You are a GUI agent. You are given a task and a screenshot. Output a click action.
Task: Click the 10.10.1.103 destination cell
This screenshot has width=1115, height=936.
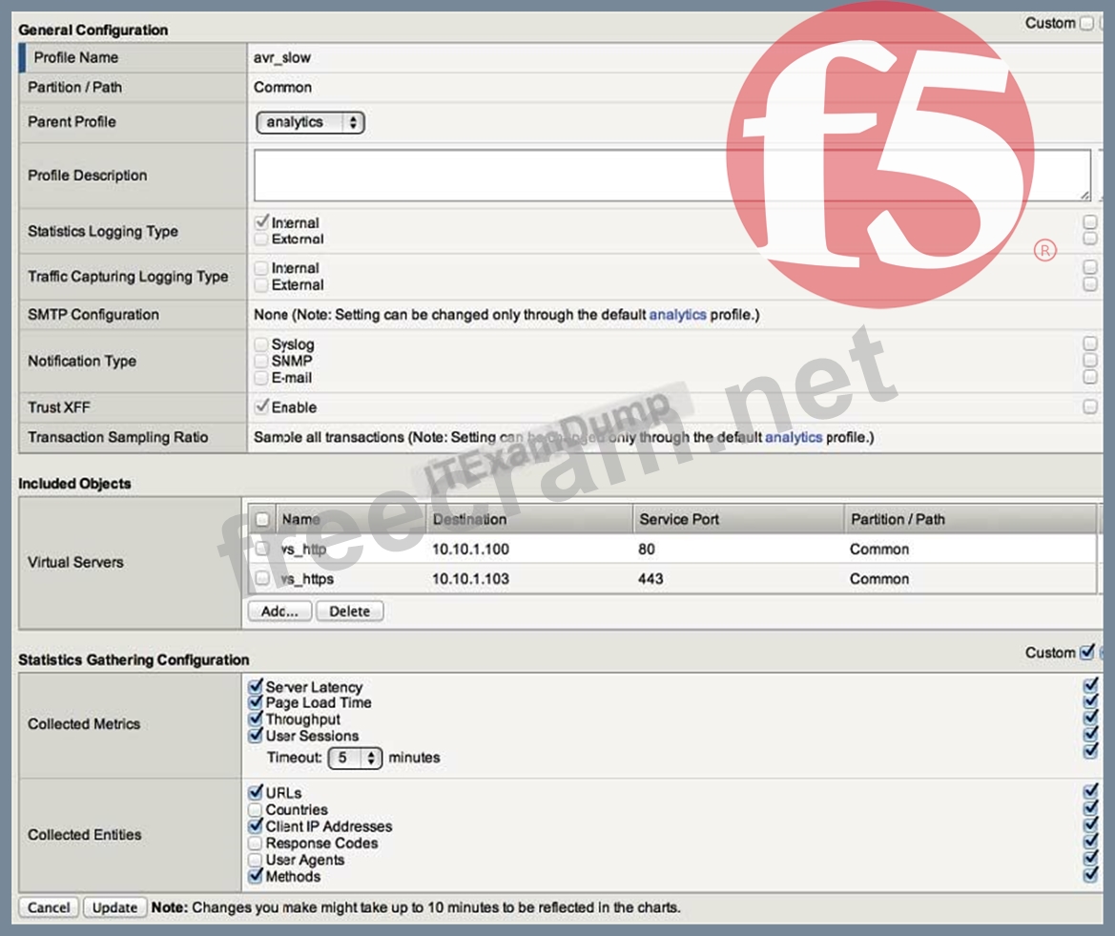(x=470, y=578)
